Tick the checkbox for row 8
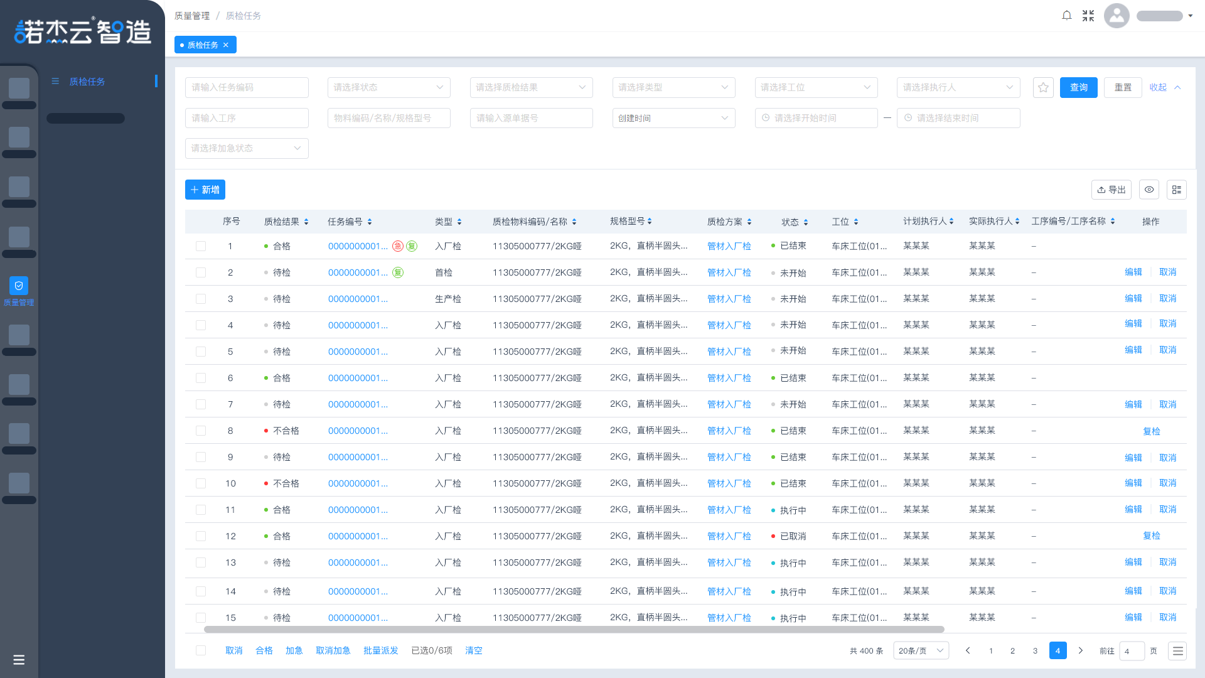This screenshot has height=678, width=1205. [201, 431]
